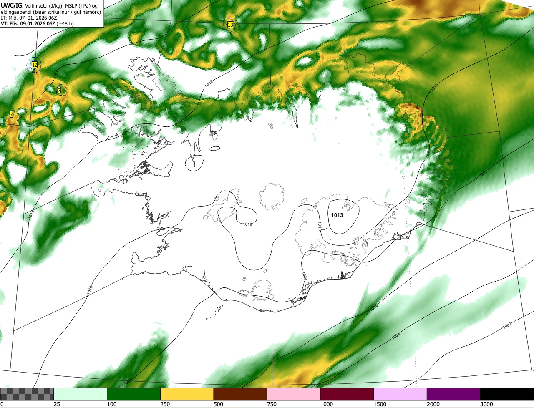Click the 1002 isobar label
Image resolution: width=534 pixels, height=408 pixels.
pos(507,326)
